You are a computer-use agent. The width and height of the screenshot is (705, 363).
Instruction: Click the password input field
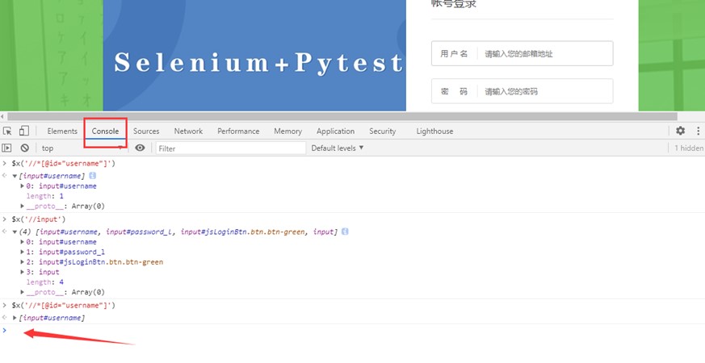(522, 91)
